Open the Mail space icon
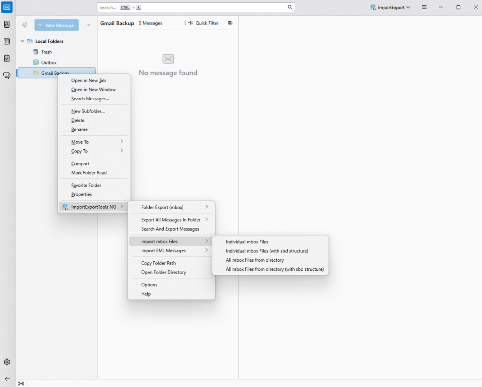Viewport: 482px width, 387px height. [x=7, y=8]
